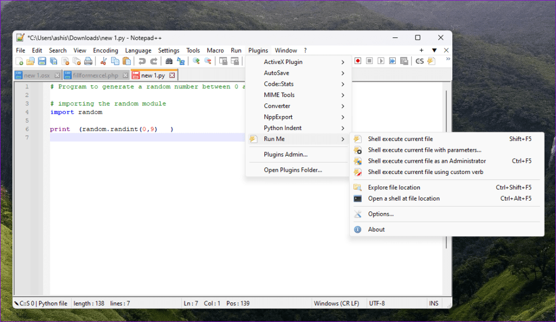The image size is (556, 322).
Task: Choose Shell execute using custom verb
Action: coord(447,172)
